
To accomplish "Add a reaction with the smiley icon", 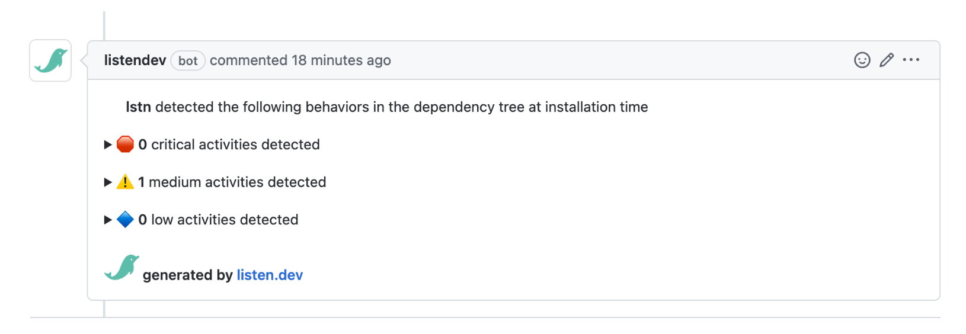I will 862,60.
